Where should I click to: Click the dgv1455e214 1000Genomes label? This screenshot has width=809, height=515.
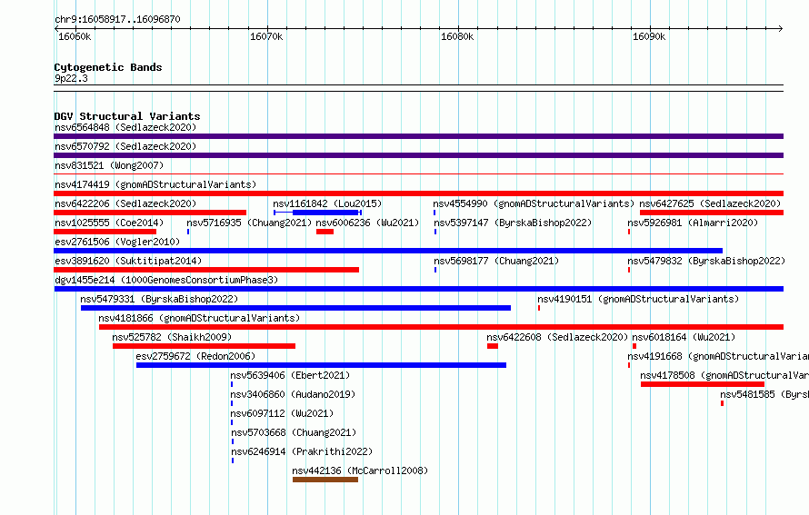[166, 280]
